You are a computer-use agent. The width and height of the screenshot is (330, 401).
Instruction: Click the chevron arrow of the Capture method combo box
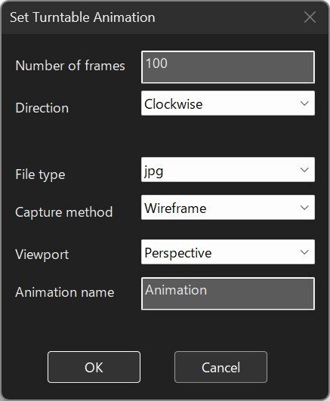[304, 208]
